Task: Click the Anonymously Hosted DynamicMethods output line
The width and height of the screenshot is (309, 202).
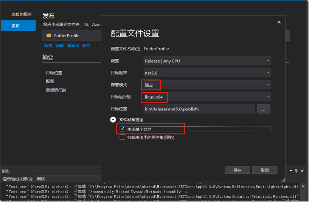Action: pos(96,191)
